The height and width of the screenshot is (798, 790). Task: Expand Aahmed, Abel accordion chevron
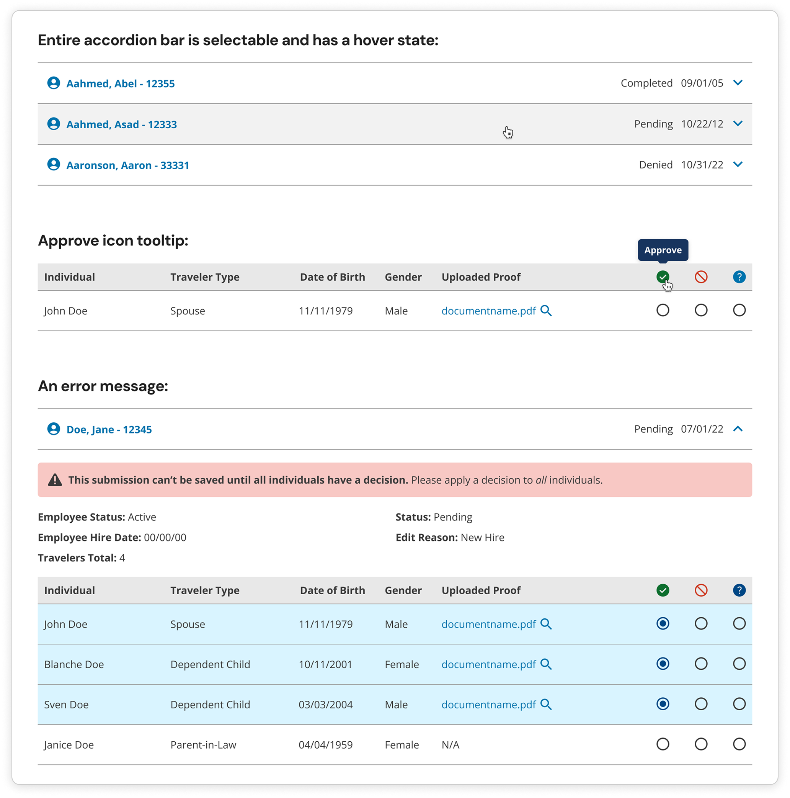coord(738,83)
